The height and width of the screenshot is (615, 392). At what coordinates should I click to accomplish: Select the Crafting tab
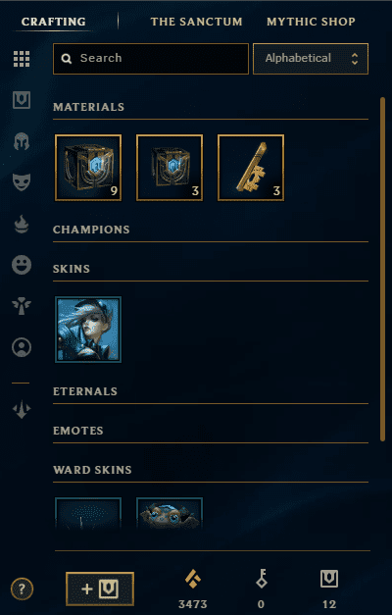click(53, 22)
